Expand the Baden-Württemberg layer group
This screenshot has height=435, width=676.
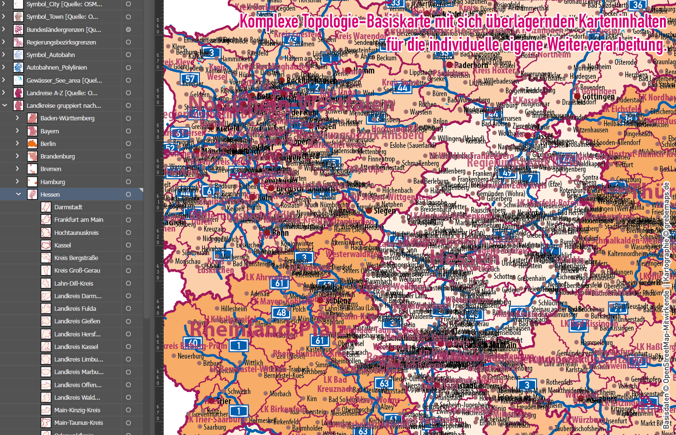pyautogui.click(x=17, y=118)
